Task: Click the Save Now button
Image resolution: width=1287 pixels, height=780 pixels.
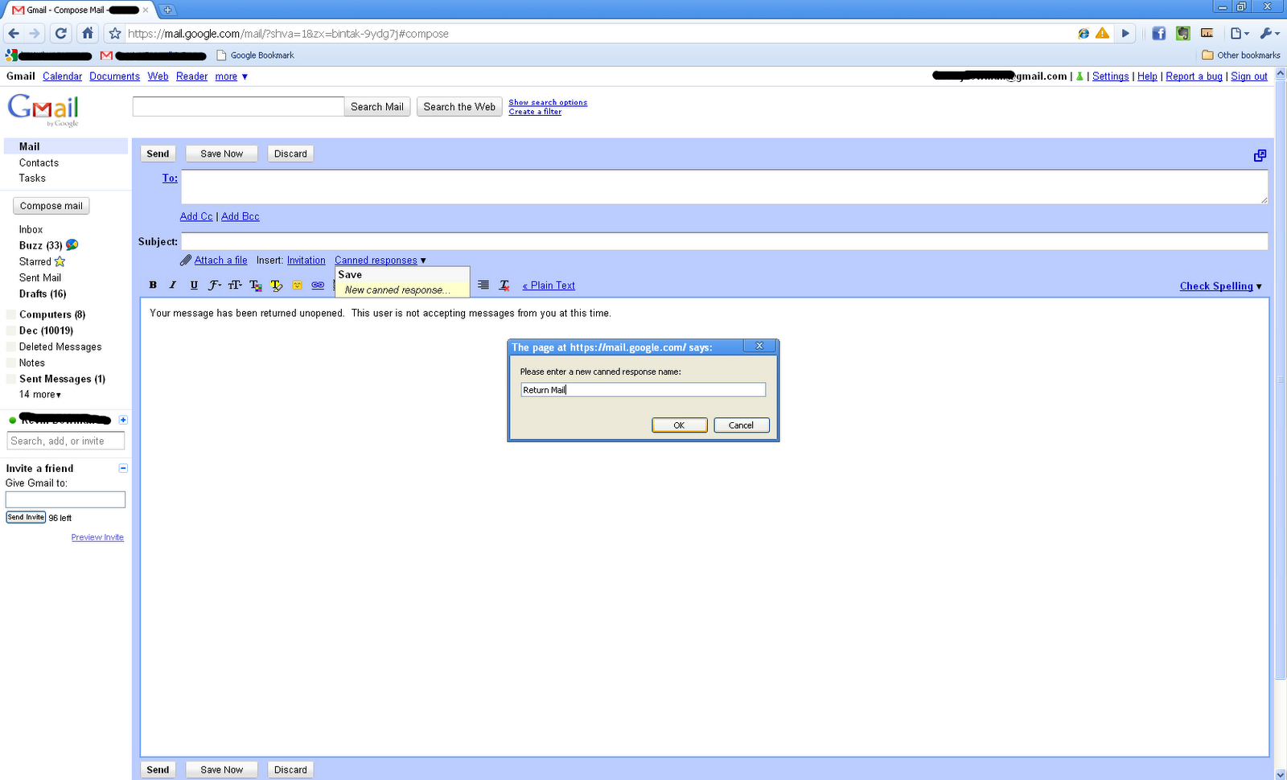Action: pyautogui.click(x=220, y=153)
